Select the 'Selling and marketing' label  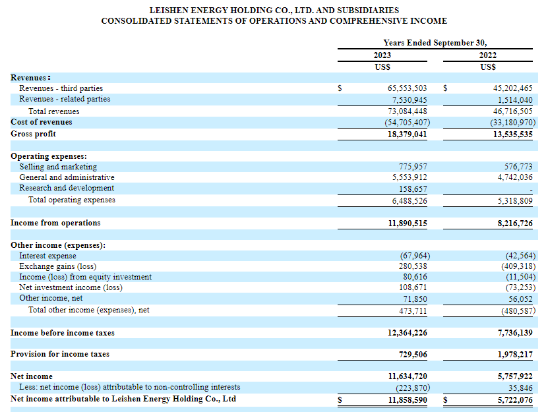coord(58,167)
